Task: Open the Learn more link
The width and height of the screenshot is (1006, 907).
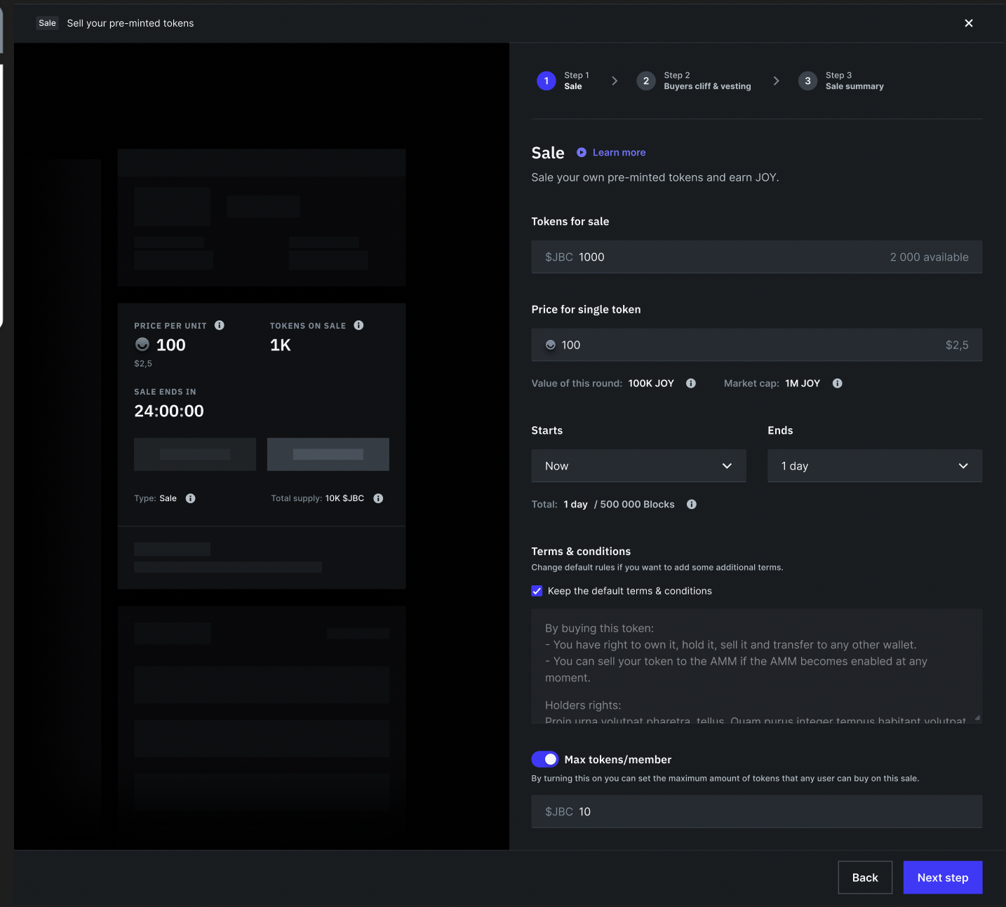Action: coord(619,152)
